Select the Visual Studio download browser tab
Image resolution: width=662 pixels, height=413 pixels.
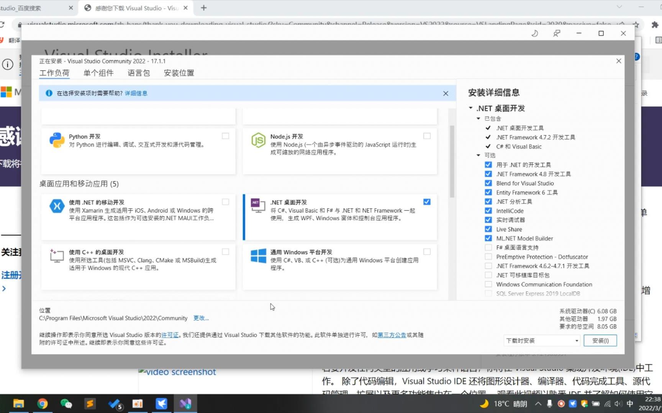[x=136, y=8]
